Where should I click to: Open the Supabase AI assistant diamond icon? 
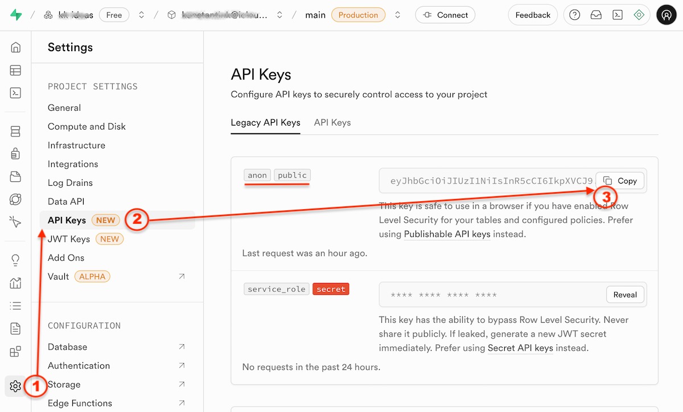pos(639,15)
